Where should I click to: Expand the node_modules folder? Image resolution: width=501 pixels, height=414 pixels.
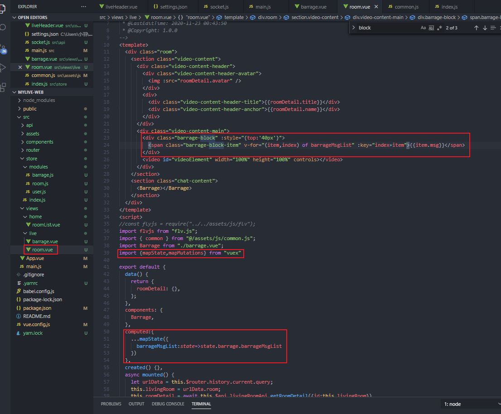point(39,100)
